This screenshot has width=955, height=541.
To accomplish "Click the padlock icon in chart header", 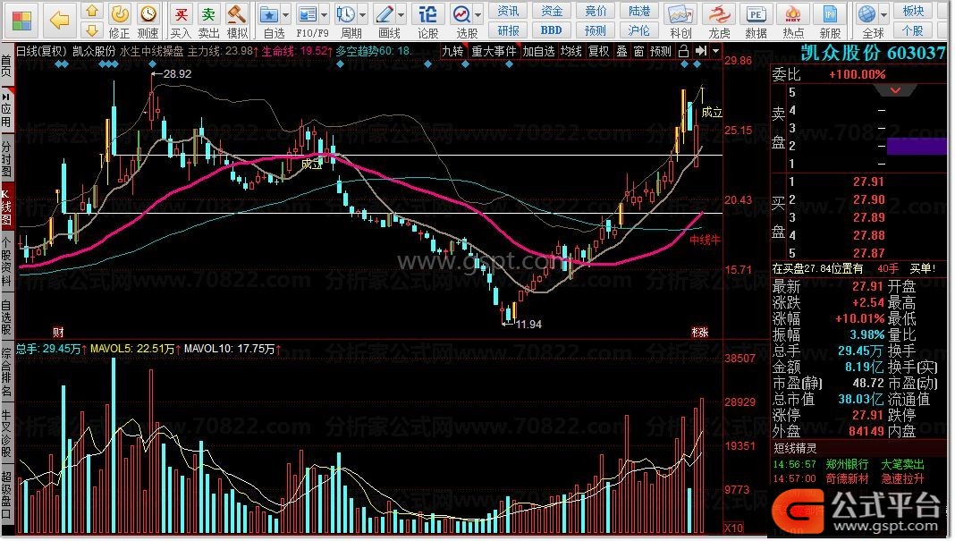I will coord(683,51).
